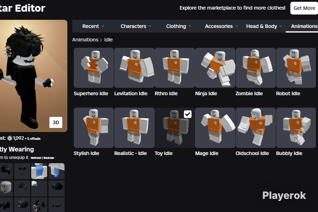Click the worn item with broken image

[x=39, y=188]
